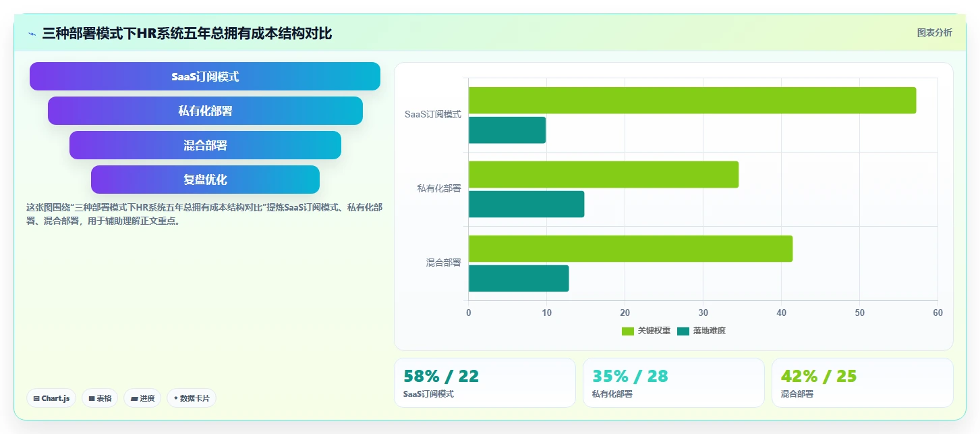The image size is (980, 434).
Task: Click the 表格 tag chip
Action: coord(100,398)
